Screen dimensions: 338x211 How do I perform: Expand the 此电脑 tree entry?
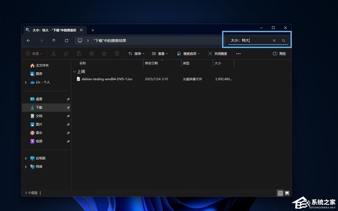(x=26, y=158)
